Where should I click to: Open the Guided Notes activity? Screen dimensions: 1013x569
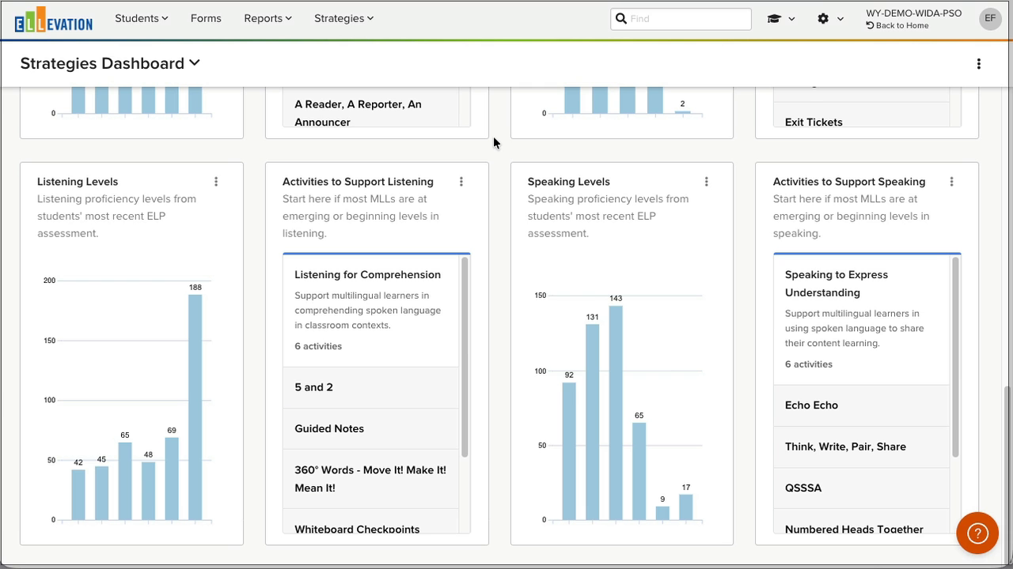coord(329,428)
